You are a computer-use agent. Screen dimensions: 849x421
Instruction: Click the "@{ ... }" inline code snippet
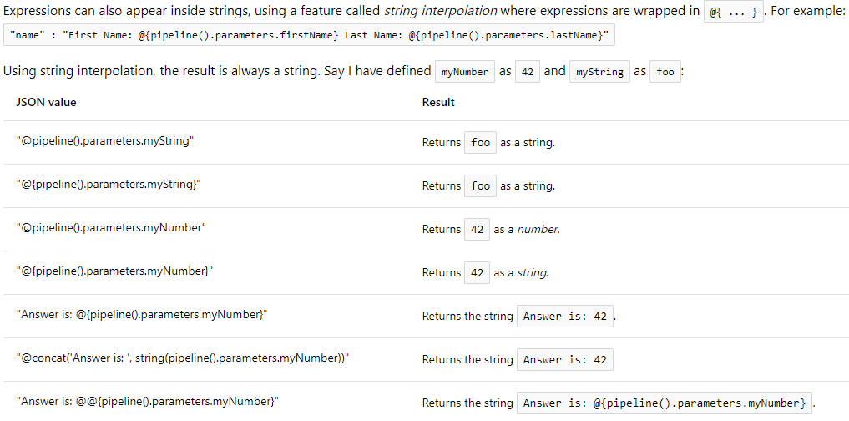[733, 12]
